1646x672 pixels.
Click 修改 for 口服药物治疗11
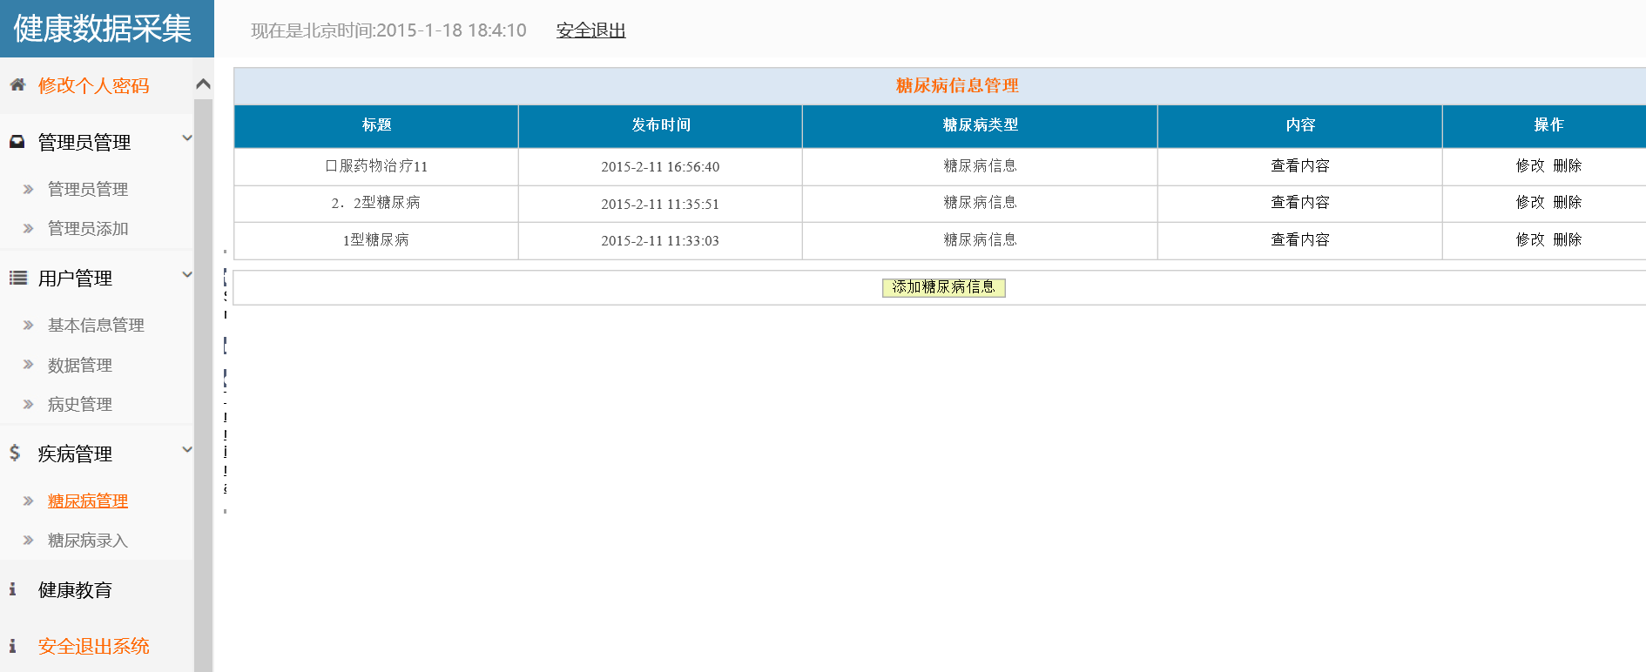[1530, 165]
